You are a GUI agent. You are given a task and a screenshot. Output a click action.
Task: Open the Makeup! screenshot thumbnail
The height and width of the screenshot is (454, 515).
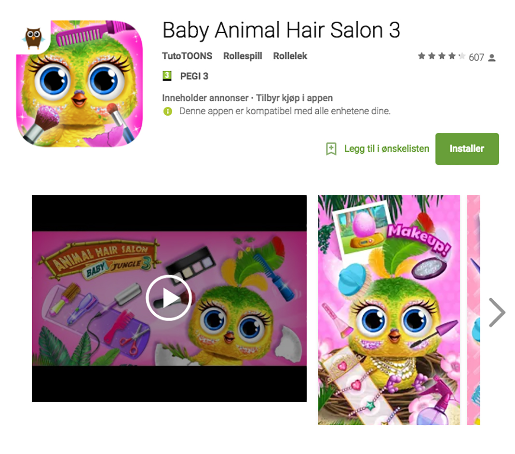coord(389,310)
